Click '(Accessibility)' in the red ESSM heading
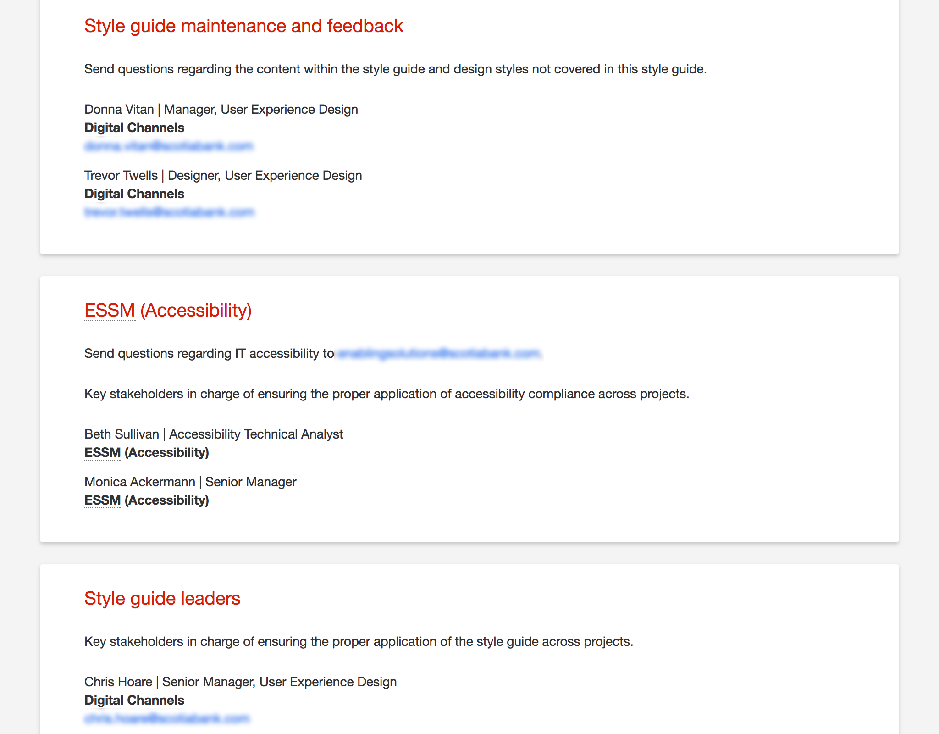Image resolution: width=939 pixels, height=734 pixels. coord(196,311)
